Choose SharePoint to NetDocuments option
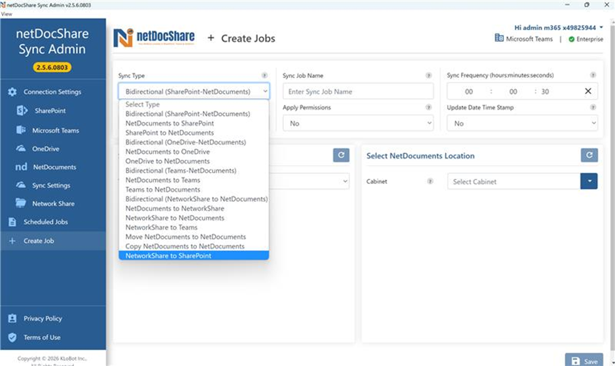The width and height of the screenshot is (615, 366). (194, 133)
